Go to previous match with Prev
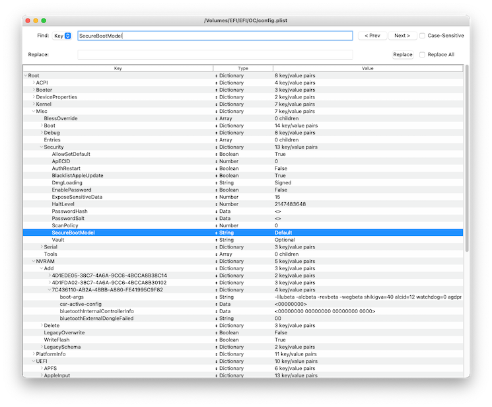 tap(372, 36)
